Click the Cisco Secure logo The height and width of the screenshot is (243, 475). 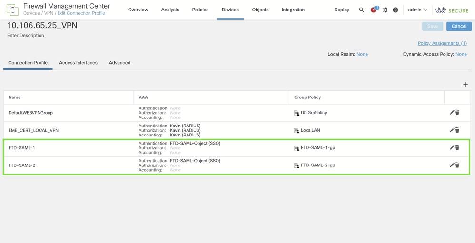tap(452, 10)
